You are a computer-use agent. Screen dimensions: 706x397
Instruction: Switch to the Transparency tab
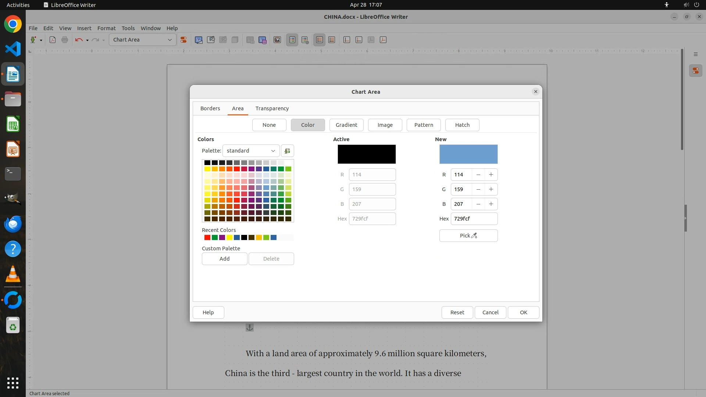click(x=272, y=108)
